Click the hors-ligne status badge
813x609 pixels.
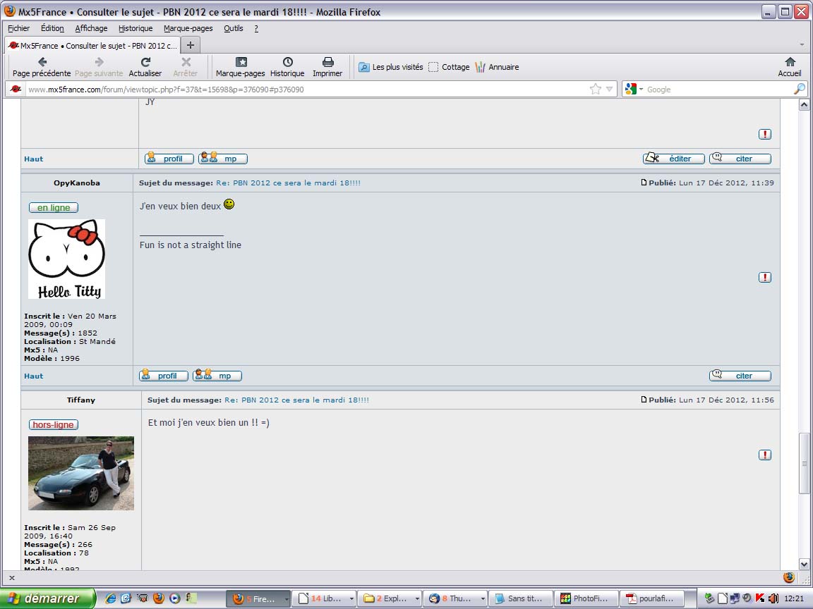click(54, 424)
